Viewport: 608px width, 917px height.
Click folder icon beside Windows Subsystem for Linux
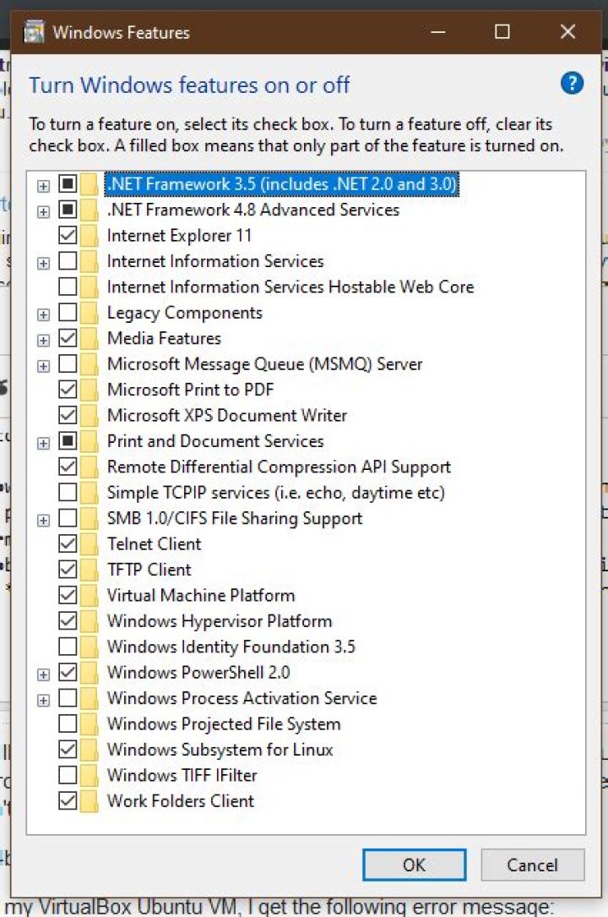(90, 750)
